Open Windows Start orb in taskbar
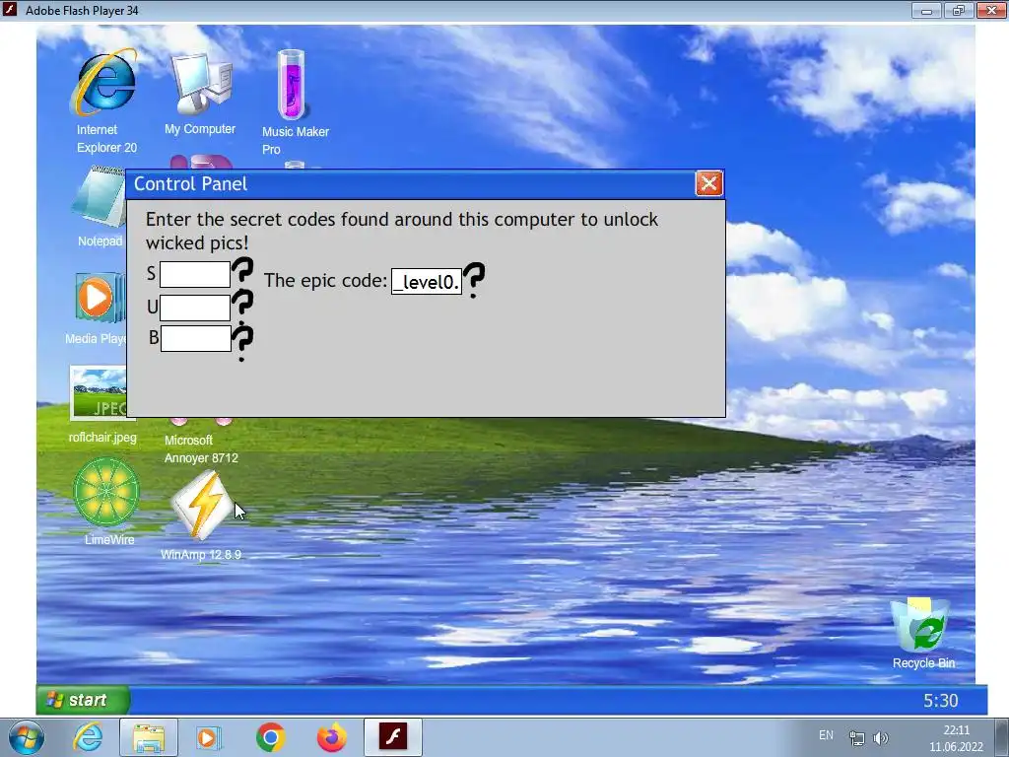The image size is (1009, 757). coord(27,737)
